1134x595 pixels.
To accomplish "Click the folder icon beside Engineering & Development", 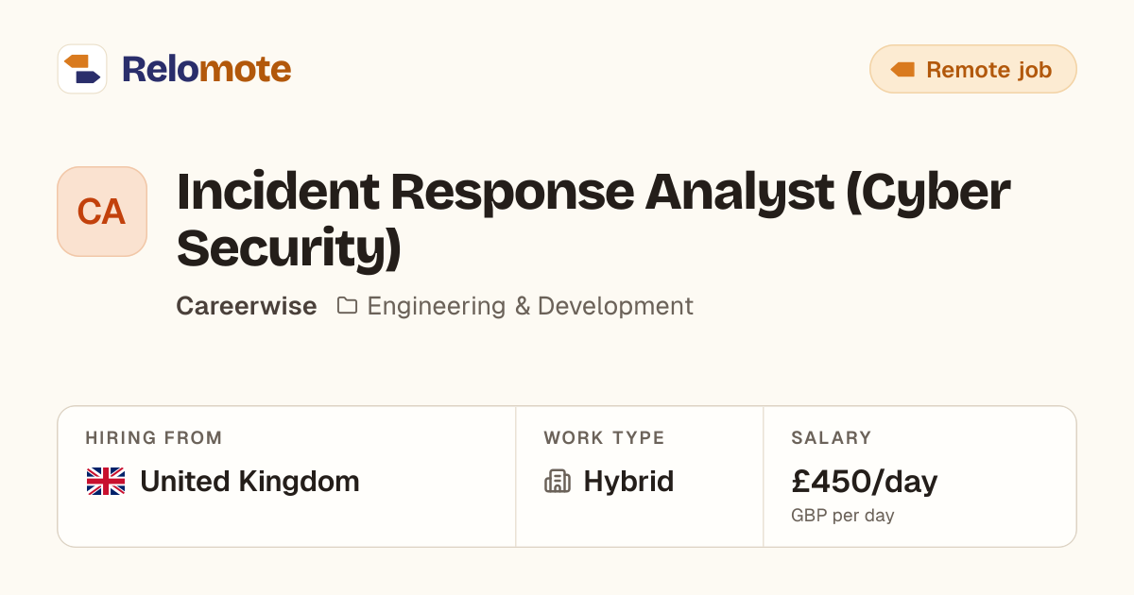I will coord(348,306).
